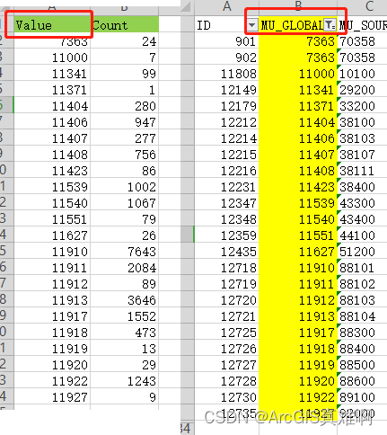The image size is (387, 435).
Task: Select column A header above ID
Action: click(226, 6)
